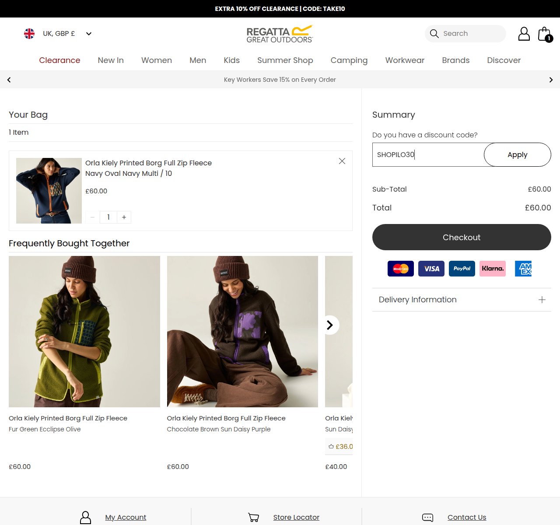560x525 pixels.
Task: Increase item quantity with plus button
Action: pos(124,217)
